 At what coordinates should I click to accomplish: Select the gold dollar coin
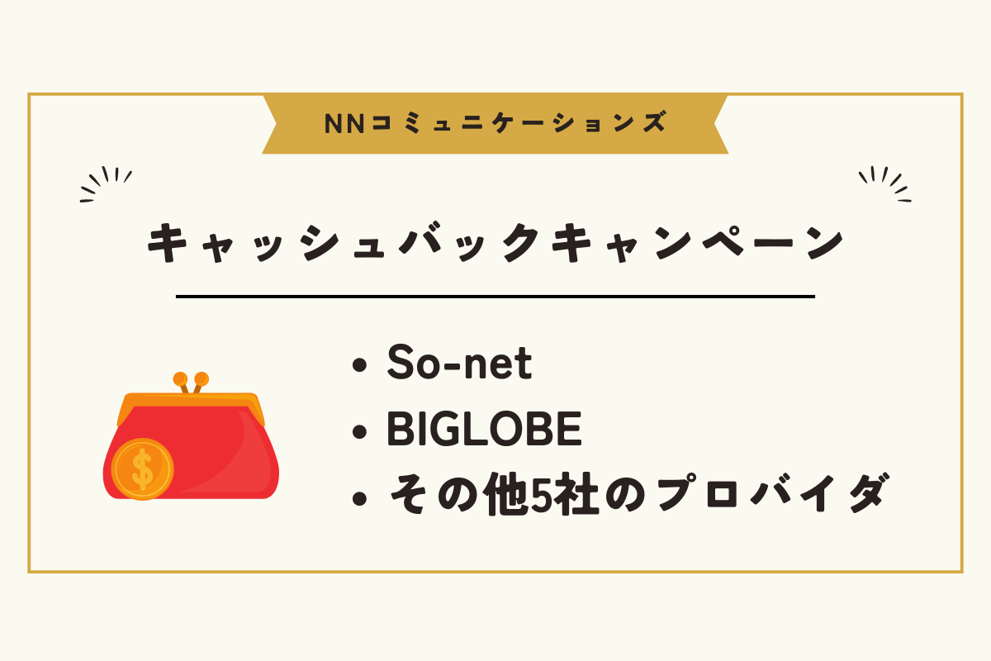click(x=142, y=469)
